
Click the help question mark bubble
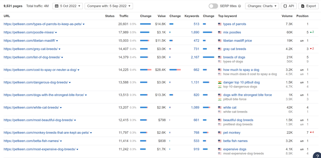coord(317,155)
